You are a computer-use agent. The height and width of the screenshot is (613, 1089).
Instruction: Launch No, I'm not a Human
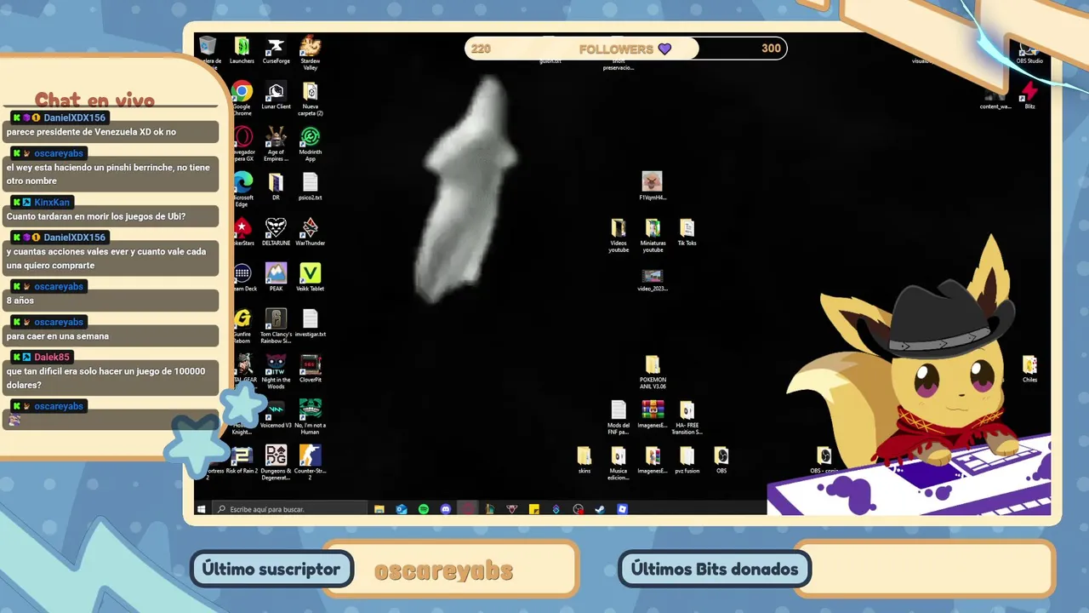click(x=311, y=417)
